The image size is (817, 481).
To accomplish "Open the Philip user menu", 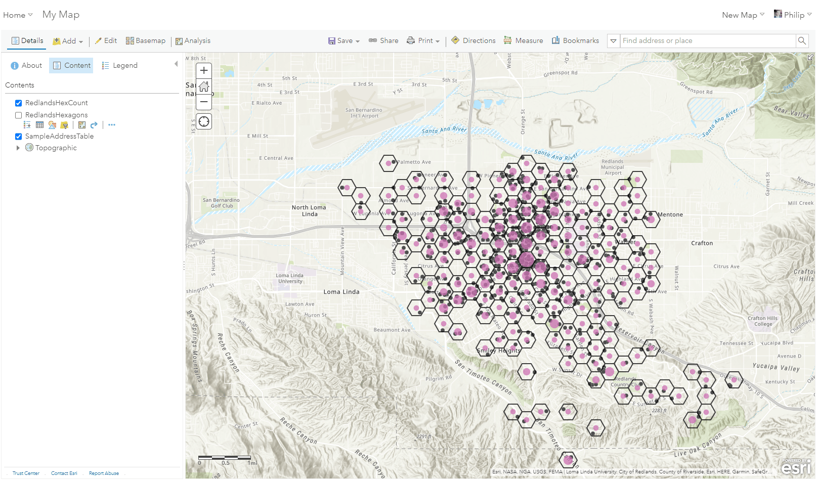I will 793,15.
